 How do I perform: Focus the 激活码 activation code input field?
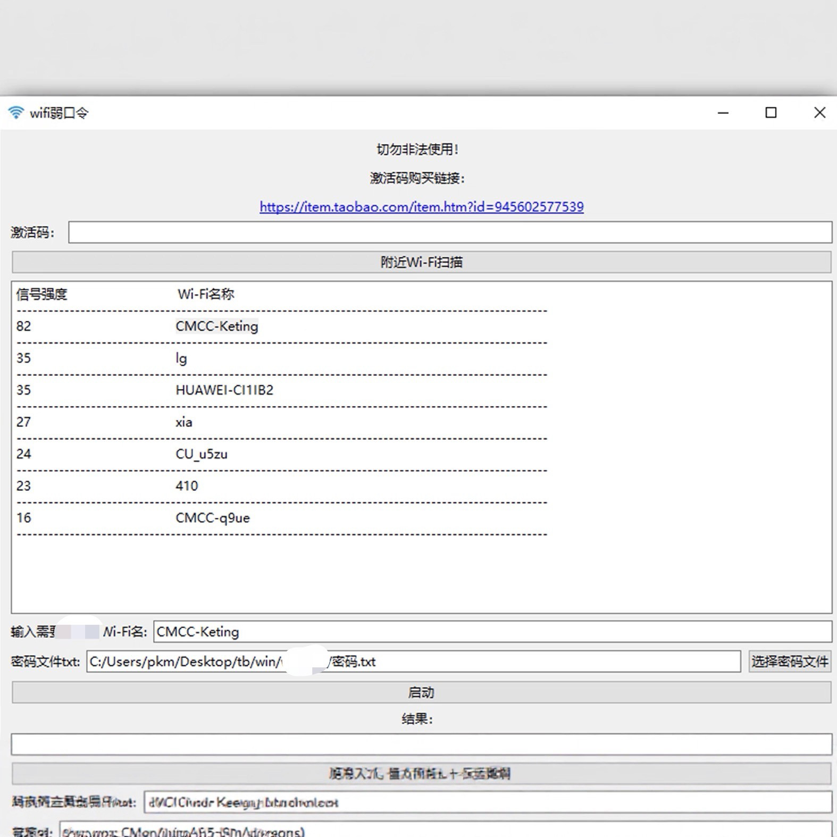tap(450, 232)
